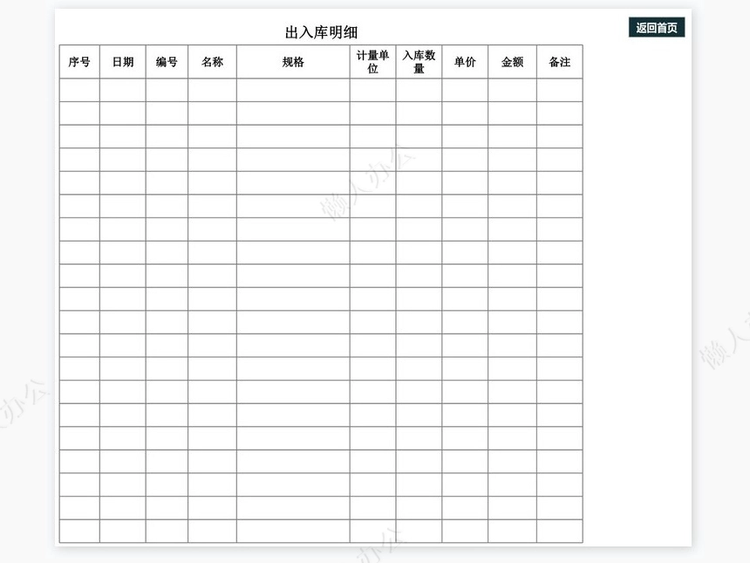Click the first cell under 序号
Image resolution: width=750 pixels, height=563 pixels.
click(x=79, y=86)
